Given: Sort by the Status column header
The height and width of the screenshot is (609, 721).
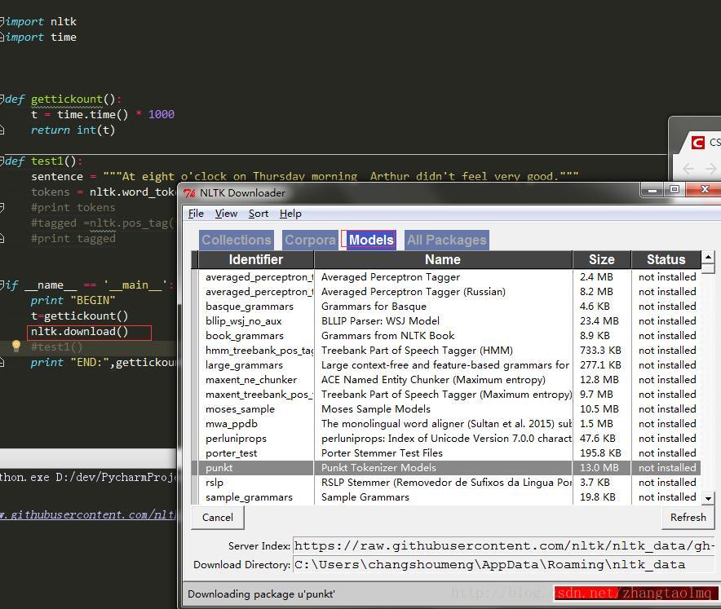Looking at the screenshot, I should pos(666,260).
